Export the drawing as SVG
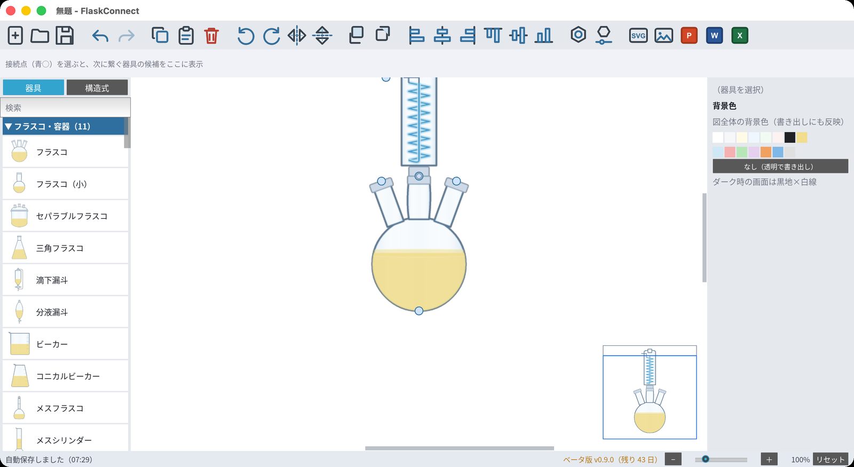The height and width of the screenshot is (467, 854). point(638,36)
